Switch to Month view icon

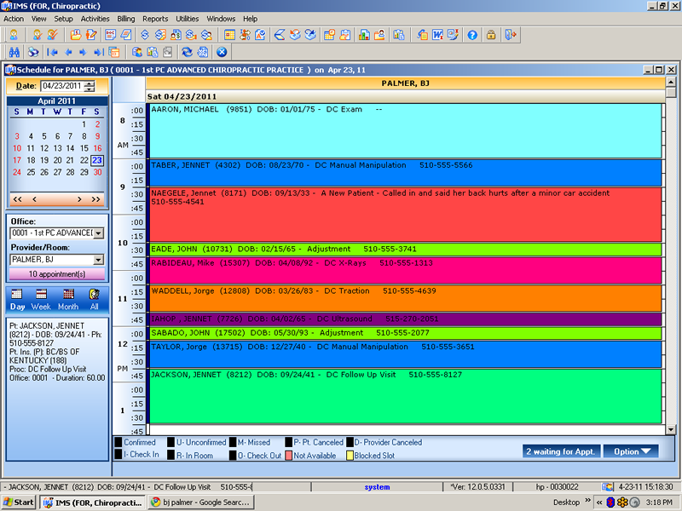click(67, 295)
